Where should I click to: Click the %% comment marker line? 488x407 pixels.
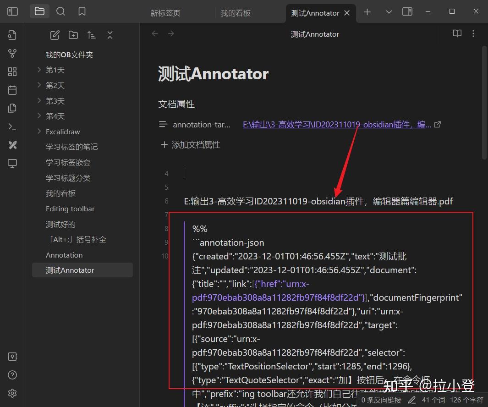click(200, 229)
